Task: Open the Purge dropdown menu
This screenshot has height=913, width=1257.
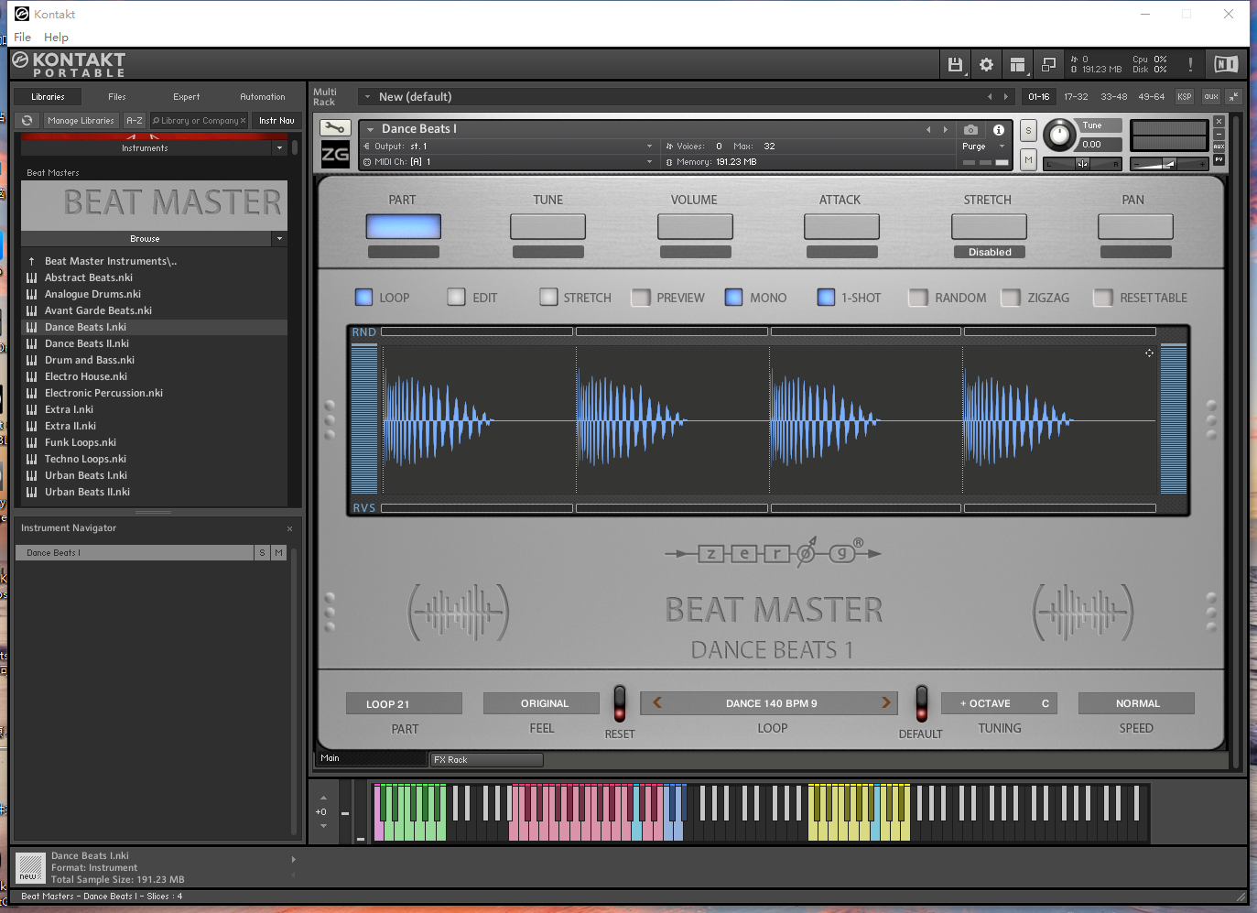Action: pyautogui.click(x=984, y=147)
